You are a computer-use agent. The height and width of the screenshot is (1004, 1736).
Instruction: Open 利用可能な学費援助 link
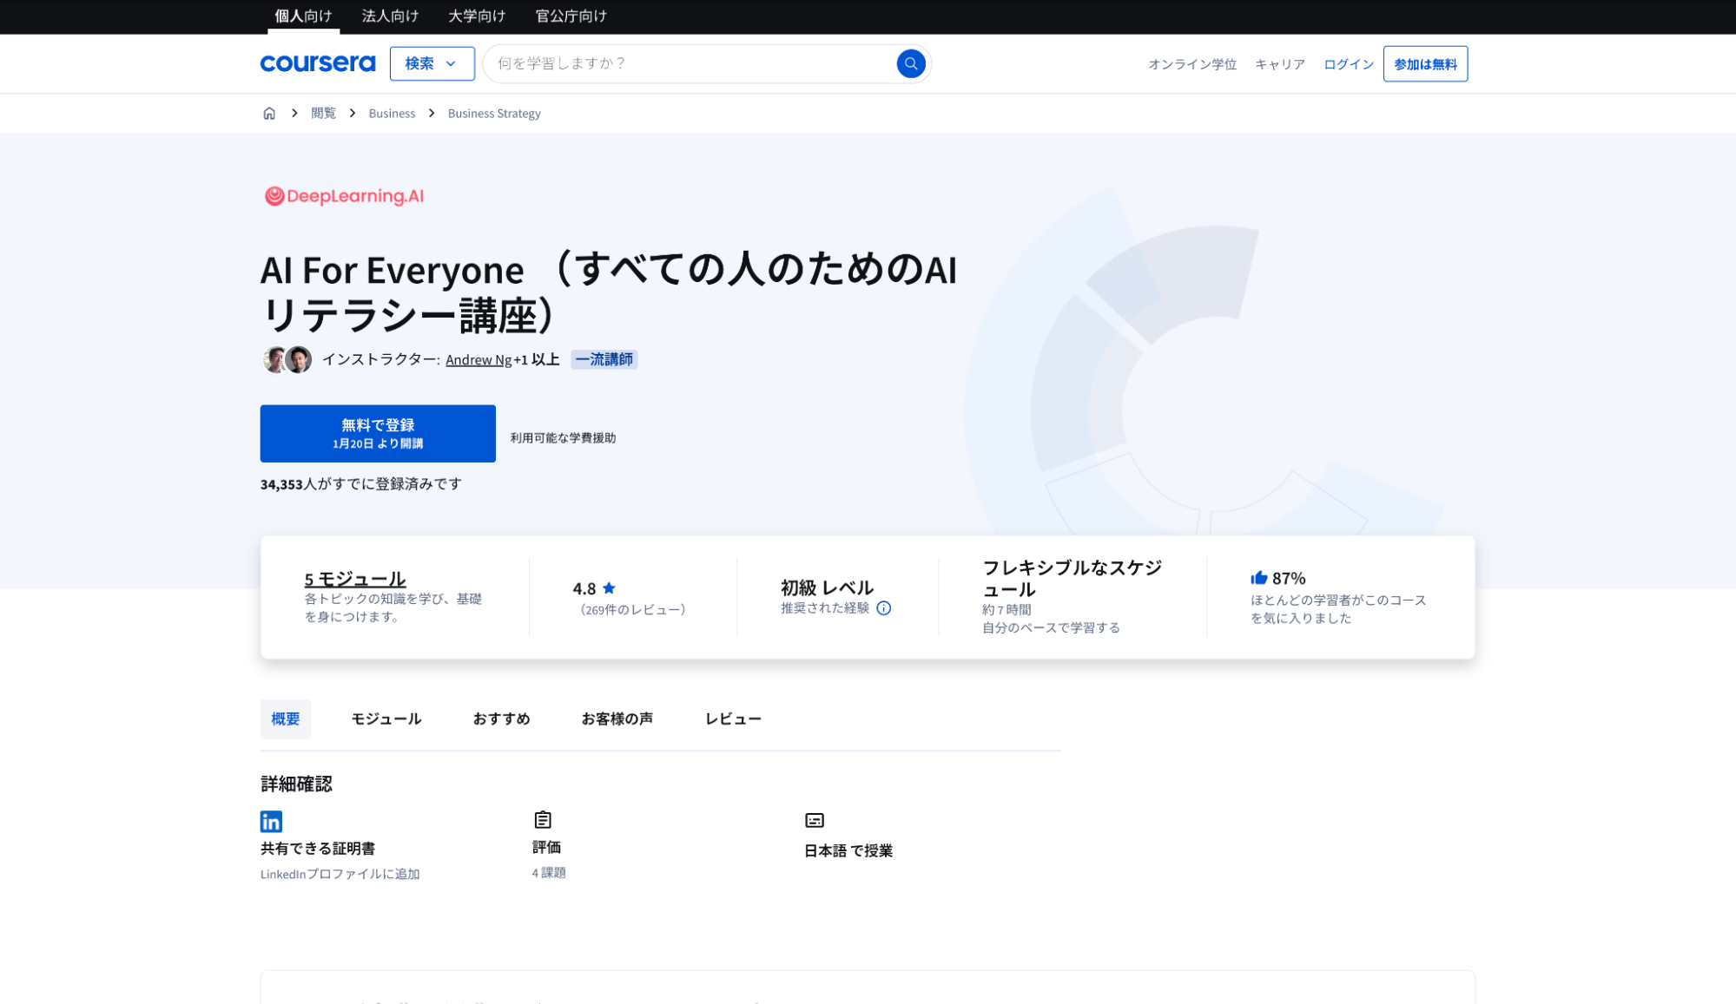(563, 438)
